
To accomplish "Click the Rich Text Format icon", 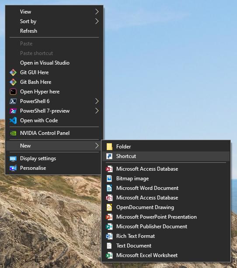I will click(109, 236).
